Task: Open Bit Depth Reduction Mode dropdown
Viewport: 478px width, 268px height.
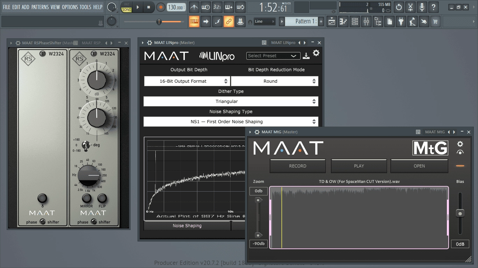Action: tap(274, 81)
